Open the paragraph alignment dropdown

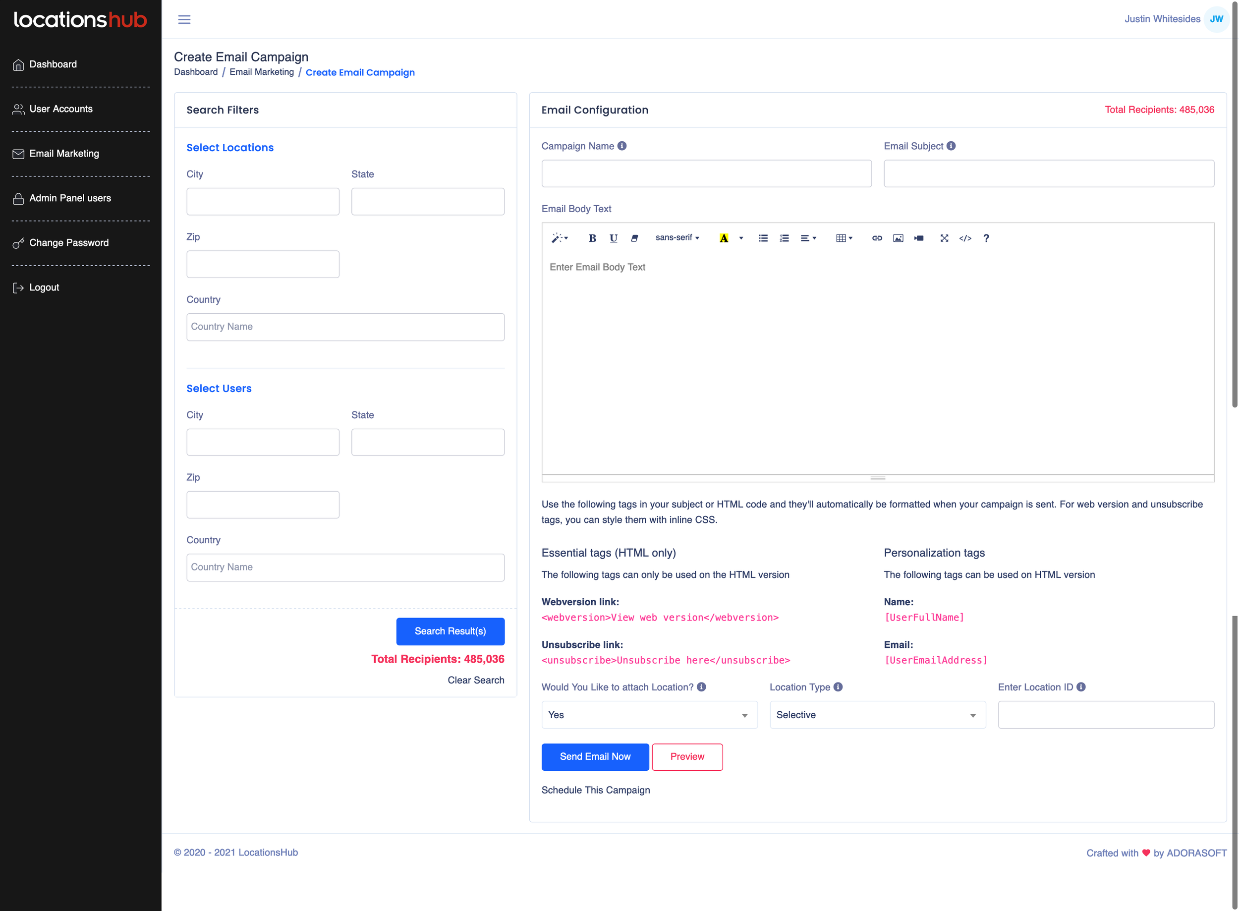pyautogui.click(x=808, y=238)
